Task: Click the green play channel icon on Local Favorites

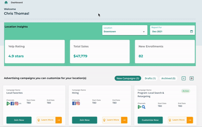Action: tap(8, 103)
